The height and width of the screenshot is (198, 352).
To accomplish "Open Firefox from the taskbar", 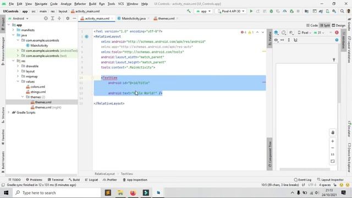I will [133, 193].
